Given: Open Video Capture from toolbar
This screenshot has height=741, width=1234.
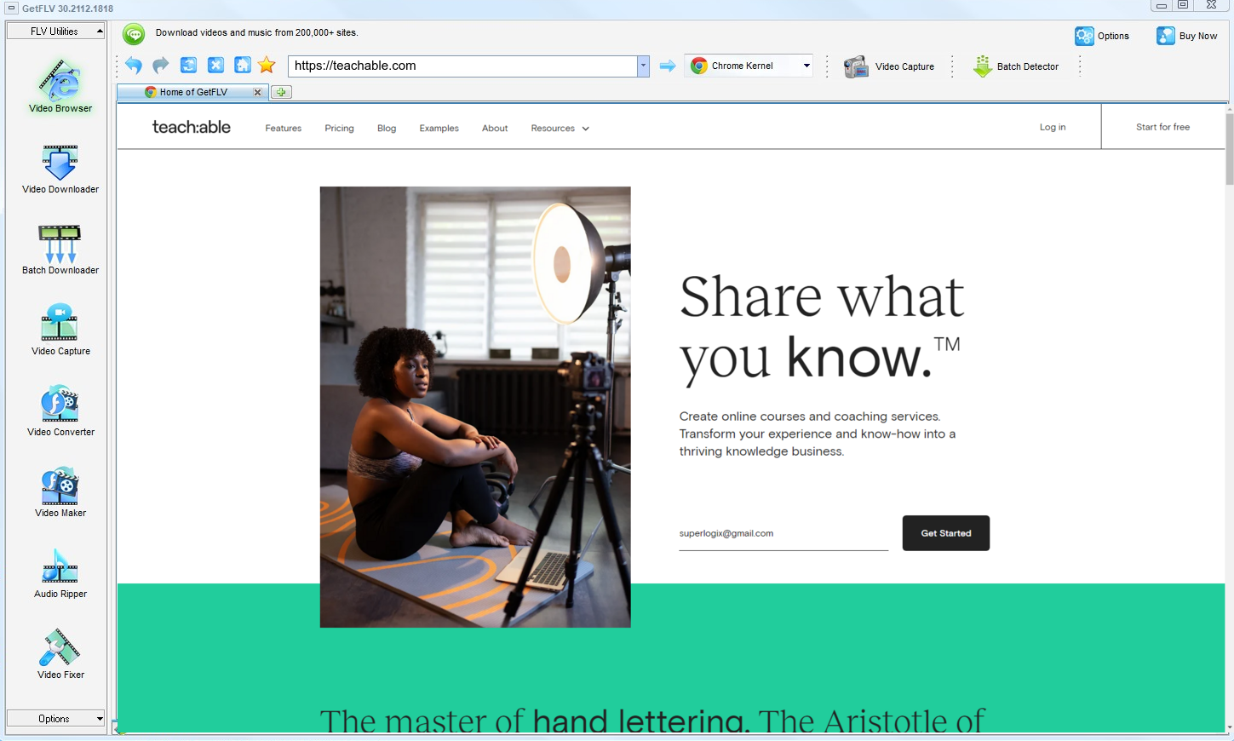Looking at the screenshot, I should (889, 66).
